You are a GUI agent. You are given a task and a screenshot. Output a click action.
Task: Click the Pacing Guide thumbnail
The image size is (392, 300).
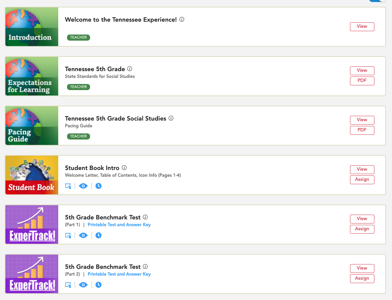coord(32,126)
